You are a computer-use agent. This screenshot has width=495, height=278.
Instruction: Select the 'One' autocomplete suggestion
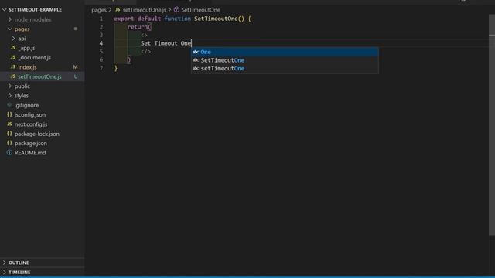pyautogui.click(x=285, y=52)
